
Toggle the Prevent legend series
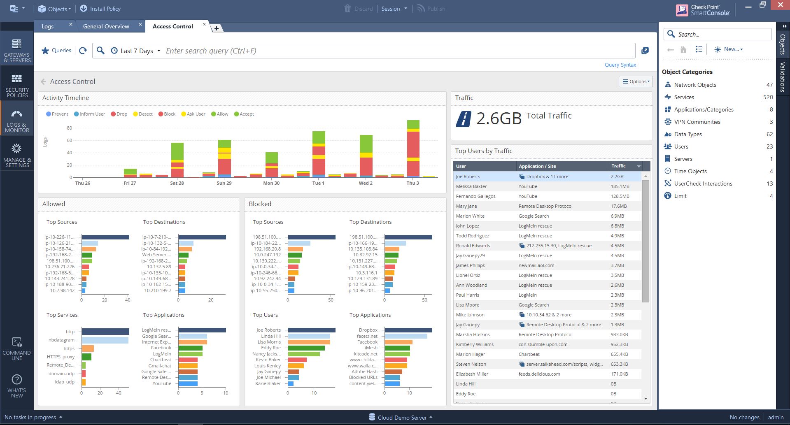pos(57,114)
